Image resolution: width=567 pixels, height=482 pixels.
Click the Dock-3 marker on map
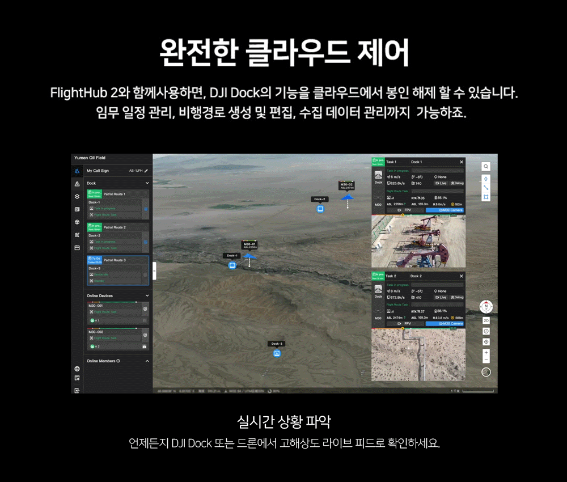click(x=277, y=353)
